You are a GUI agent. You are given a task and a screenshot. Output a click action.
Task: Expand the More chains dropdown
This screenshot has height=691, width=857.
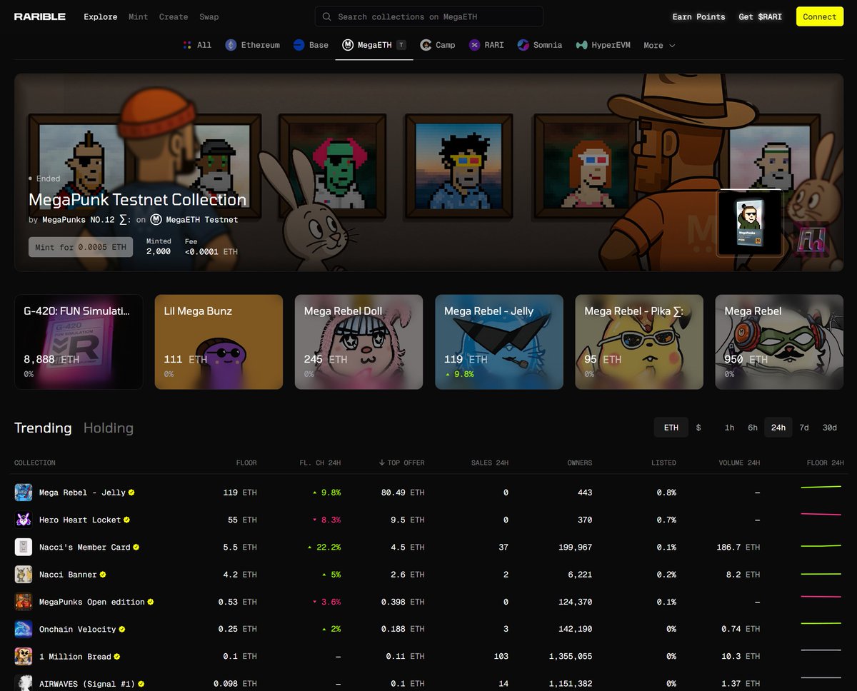coord(659,46)
